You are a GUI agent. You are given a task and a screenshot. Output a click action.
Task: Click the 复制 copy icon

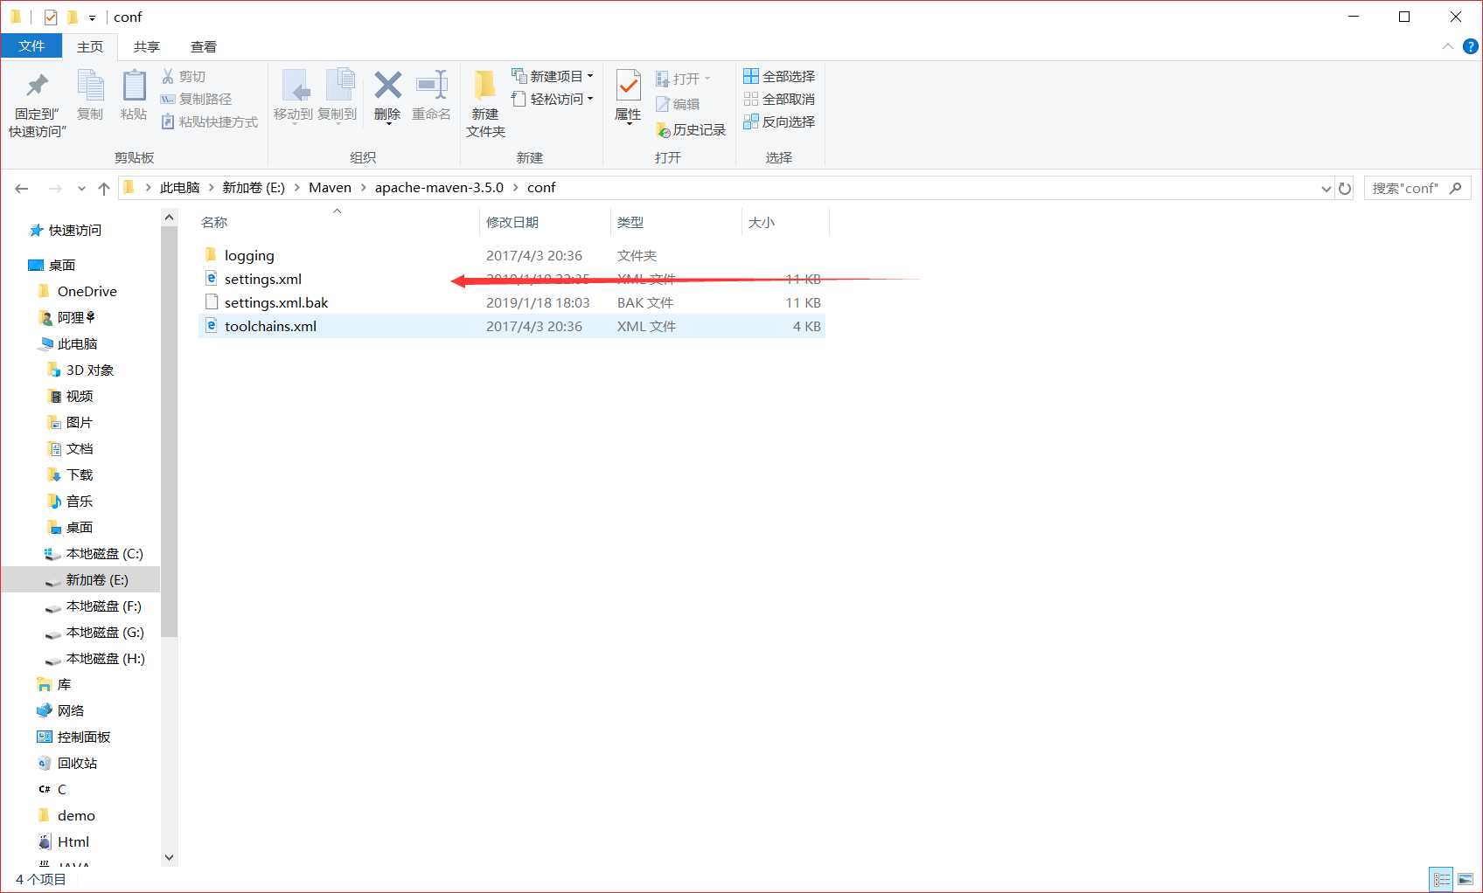(90, 86)
